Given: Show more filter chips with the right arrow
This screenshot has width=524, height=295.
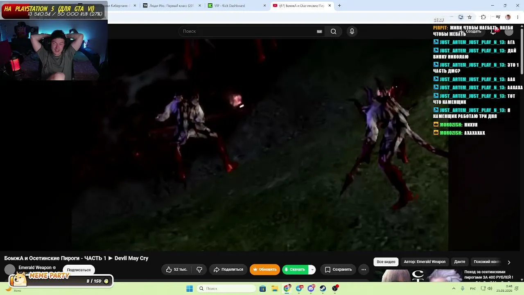Looking at the screenshot, I should click(509, 262).
